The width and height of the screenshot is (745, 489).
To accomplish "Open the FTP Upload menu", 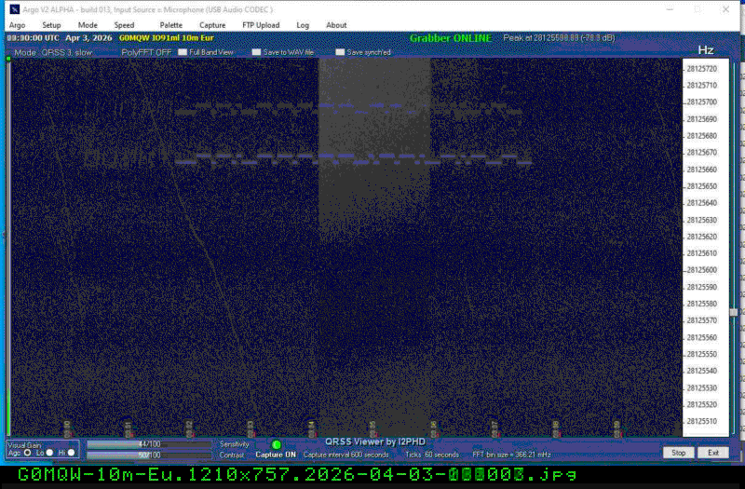I will click(x=261, y=25).
